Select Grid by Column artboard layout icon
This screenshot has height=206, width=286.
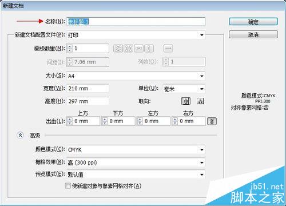click(x=128, y=49)
